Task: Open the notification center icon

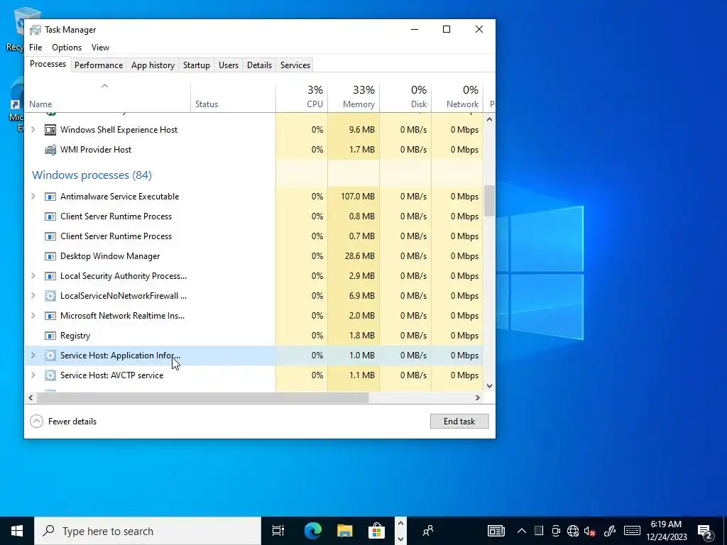Action: pyautogui.click(x=705, y=531)
